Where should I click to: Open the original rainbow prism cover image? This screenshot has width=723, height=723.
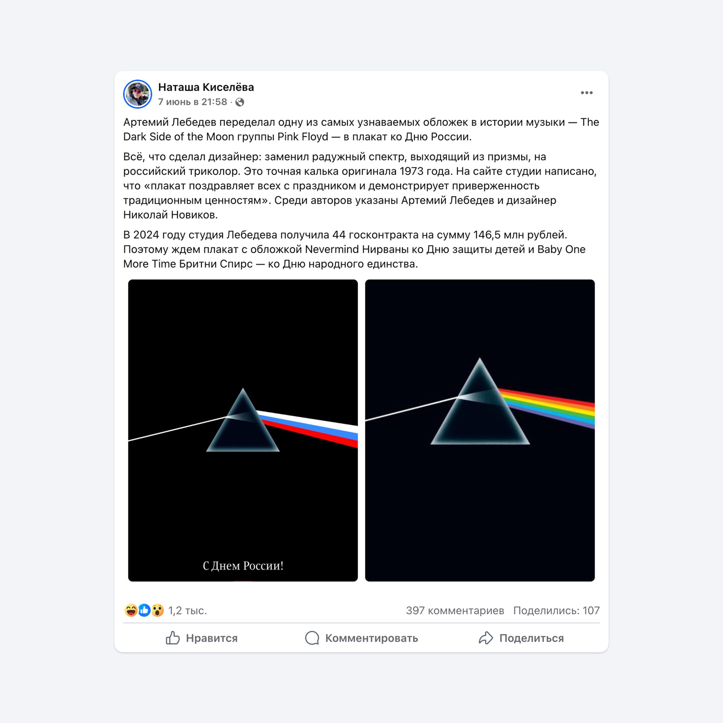[x=480, y=430]
